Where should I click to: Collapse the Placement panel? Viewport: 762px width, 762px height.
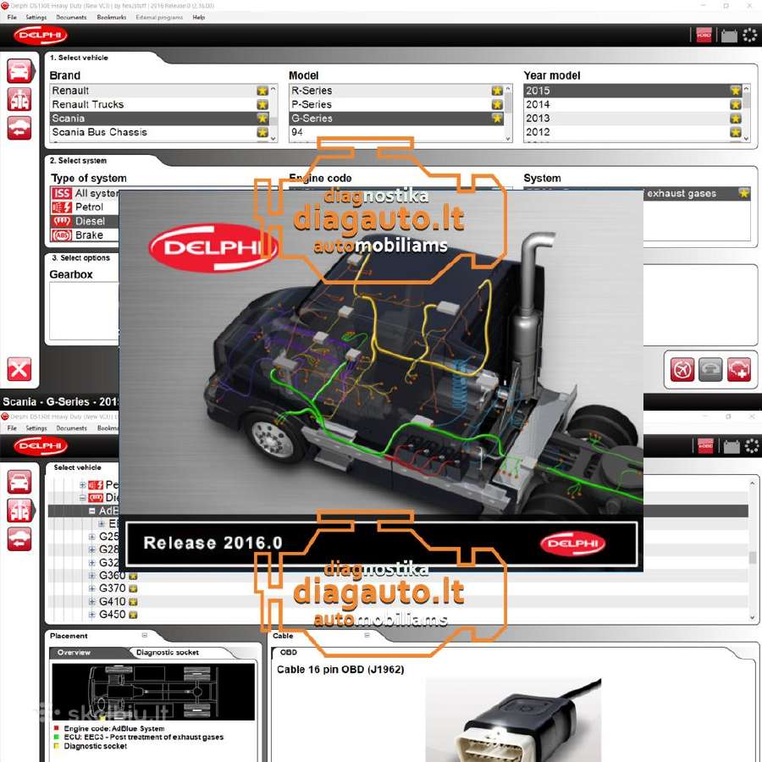144,635
